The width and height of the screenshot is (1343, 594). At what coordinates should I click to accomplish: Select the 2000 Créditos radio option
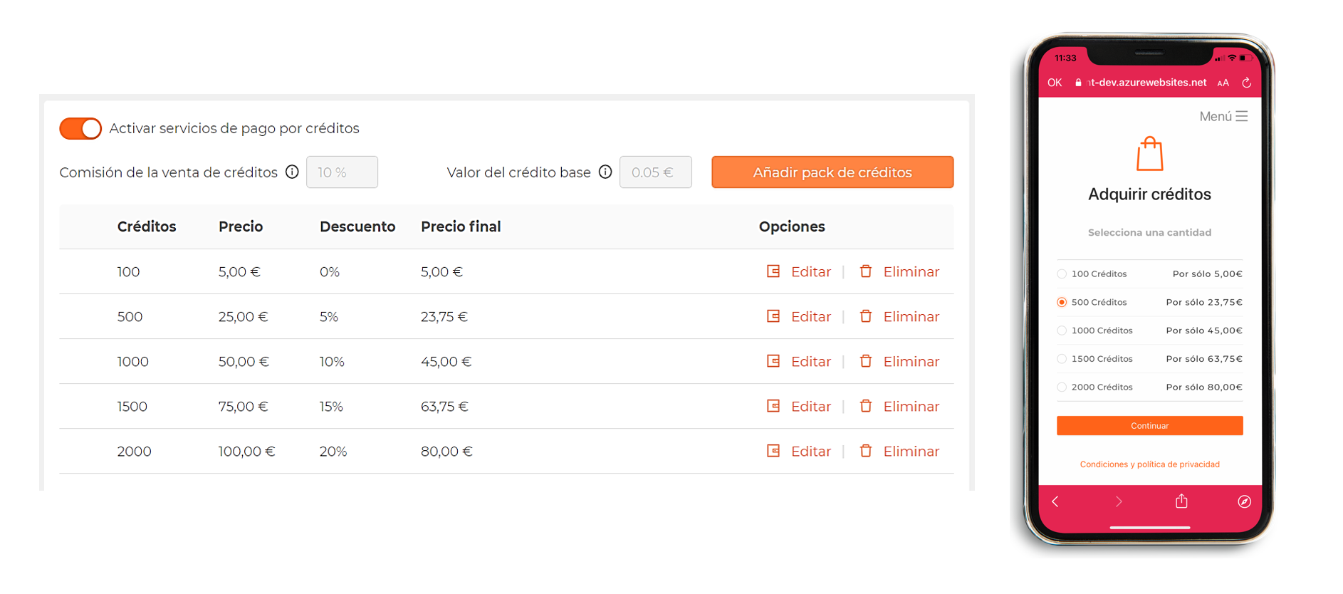[1062, 387]
